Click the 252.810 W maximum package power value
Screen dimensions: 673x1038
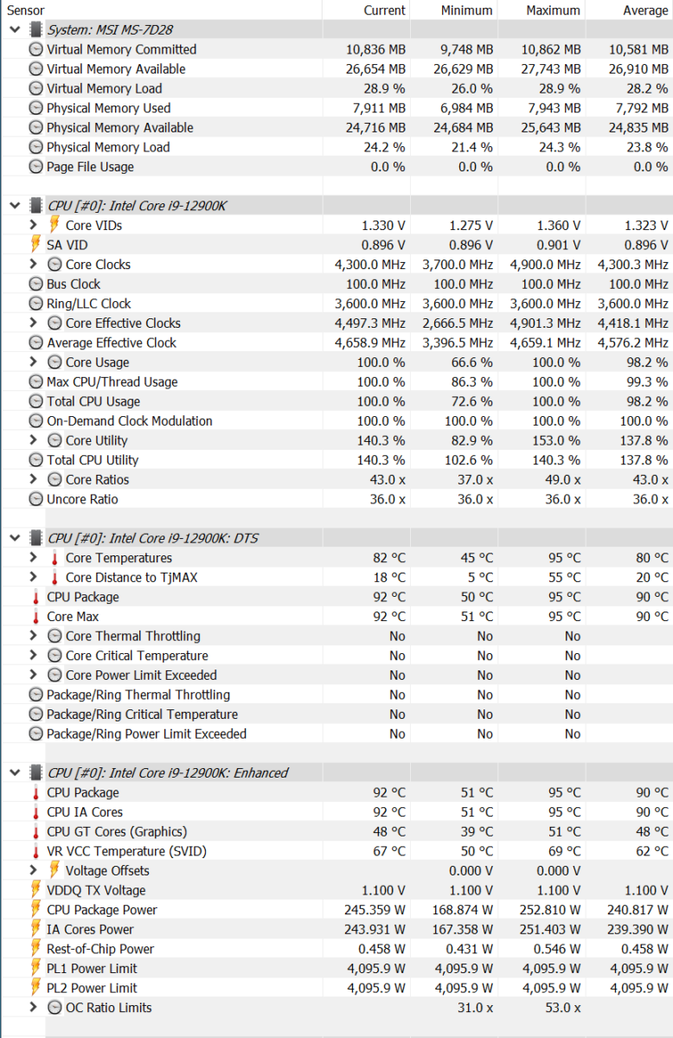(x=550, y=910)
